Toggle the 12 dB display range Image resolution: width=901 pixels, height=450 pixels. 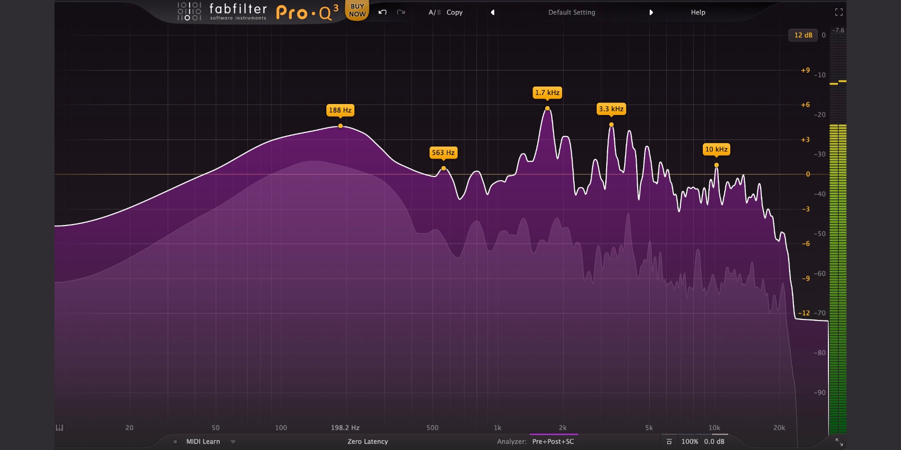803,35
